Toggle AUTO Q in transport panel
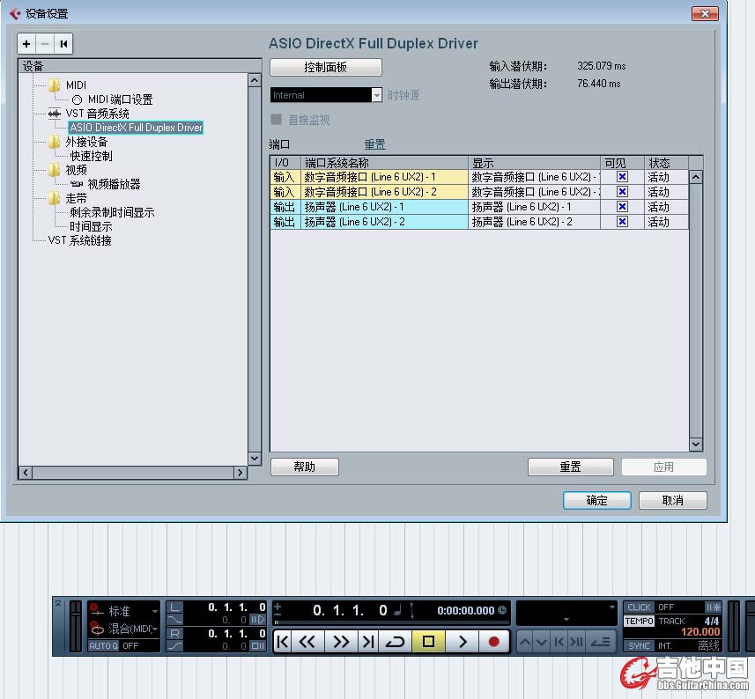755x699 pixels. coord(104,645)
